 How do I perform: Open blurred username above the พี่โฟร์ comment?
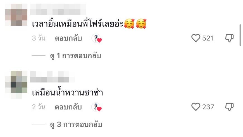pyautogui.click(x=58, y=9)
